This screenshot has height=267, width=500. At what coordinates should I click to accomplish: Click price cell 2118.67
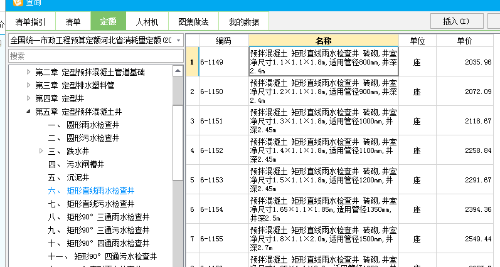pyautogui.click(x=464, y=121)
